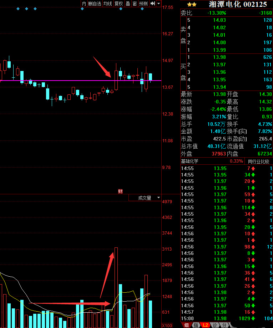Switch to the 指 tab
Screen dimensions: 273x328
(x=196, y=325)
